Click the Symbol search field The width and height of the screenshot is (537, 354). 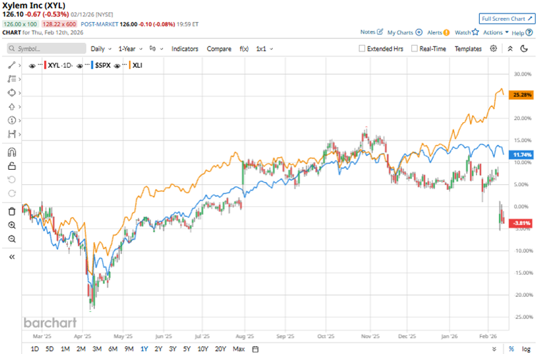tap(46, 49)
